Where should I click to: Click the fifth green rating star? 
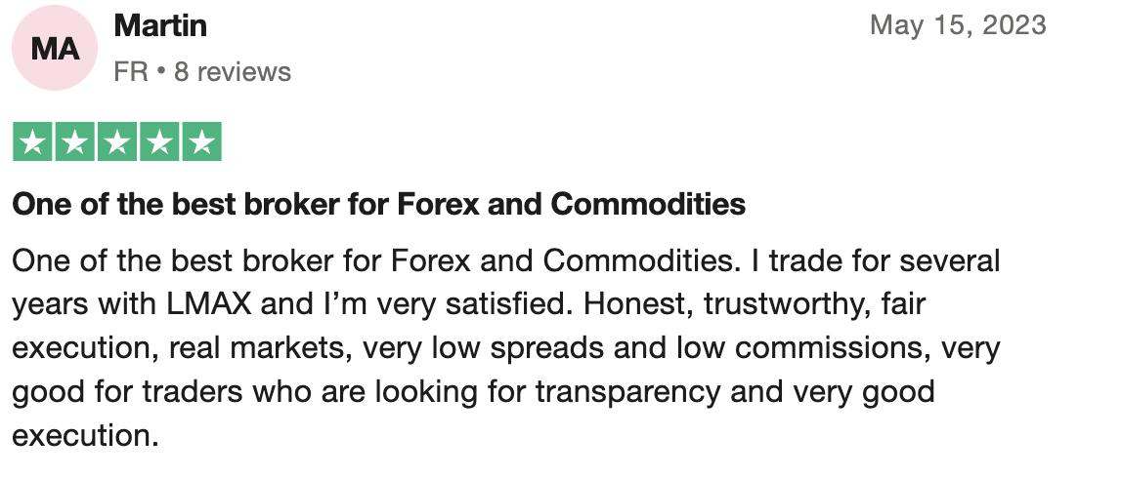pos(201,141)
